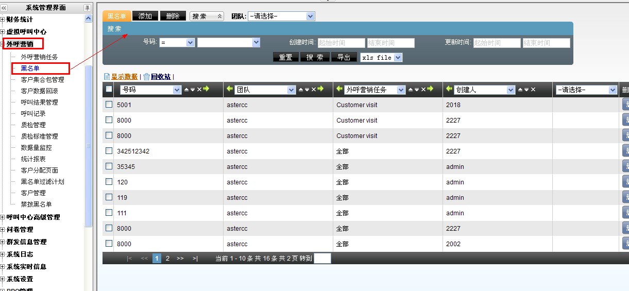Open the 回收站 recycle bin

click(160, 77)
